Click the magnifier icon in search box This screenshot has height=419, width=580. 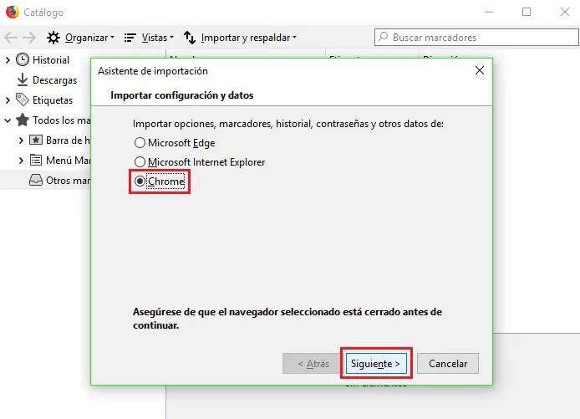pos(384,37)
